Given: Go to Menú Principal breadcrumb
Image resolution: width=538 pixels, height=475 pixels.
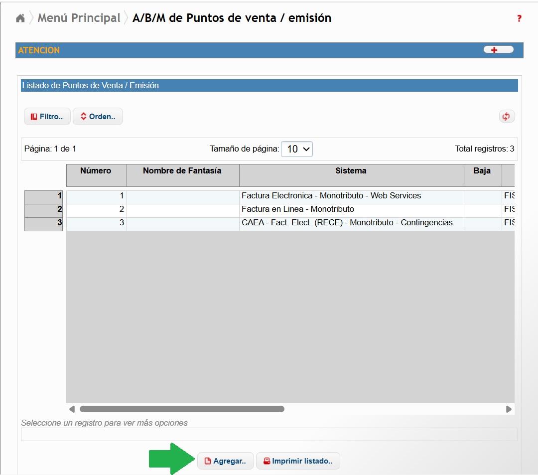Looking at the screenshot, I should (79, 18).
